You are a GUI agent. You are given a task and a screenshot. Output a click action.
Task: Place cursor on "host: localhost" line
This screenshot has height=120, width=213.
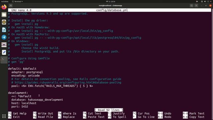coord(24,103)
